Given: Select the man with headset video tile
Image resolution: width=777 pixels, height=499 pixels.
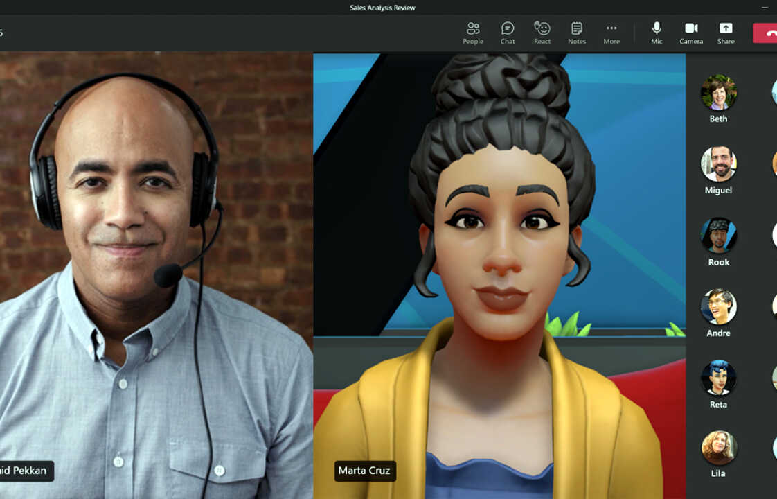Looking at the screenshot, I should coord(157,276).
